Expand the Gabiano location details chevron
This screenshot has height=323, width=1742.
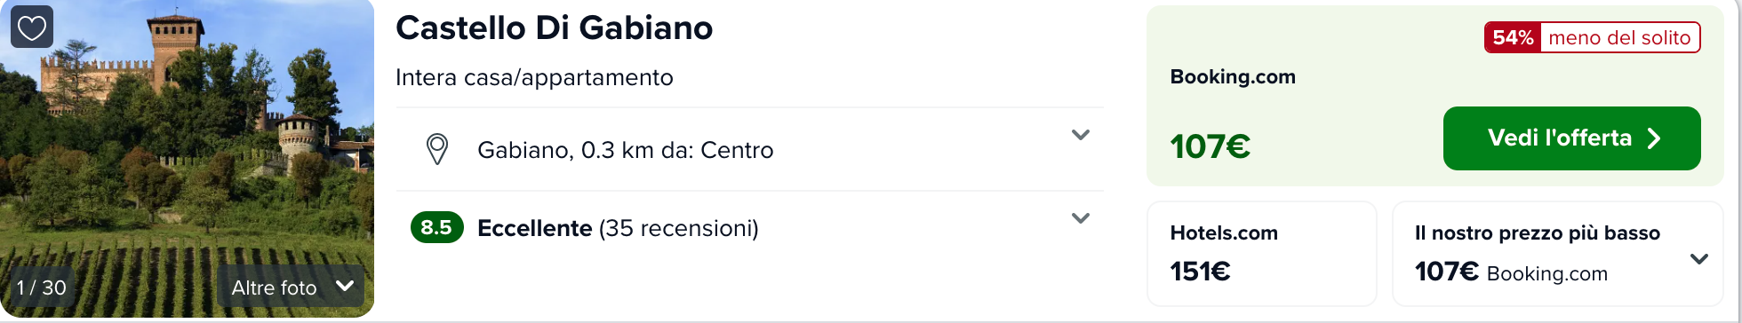pos(1080,135)
